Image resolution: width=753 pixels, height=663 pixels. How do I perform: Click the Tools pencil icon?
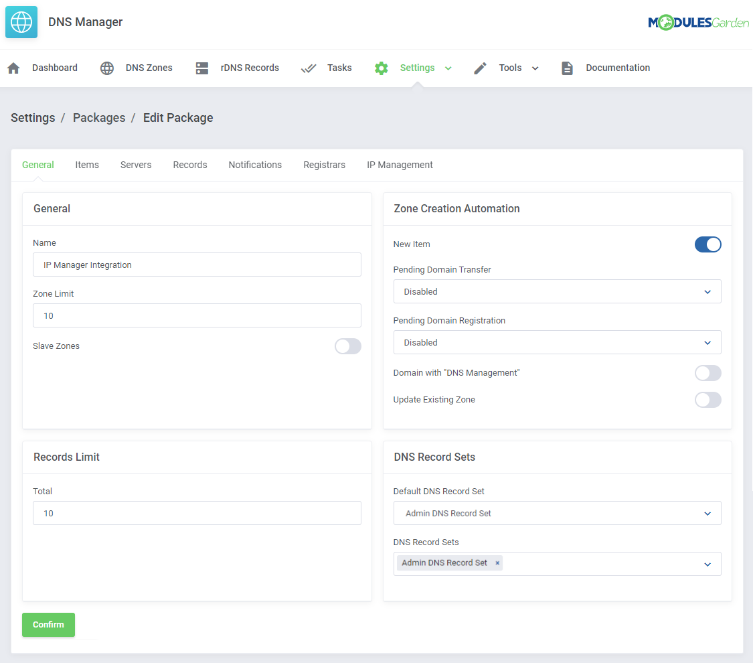(480, 68)
